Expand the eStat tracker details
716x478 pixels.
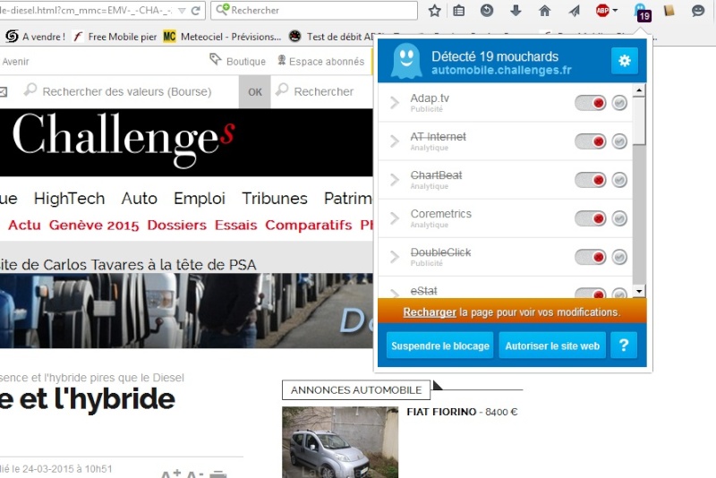click(x=394, y=293)
